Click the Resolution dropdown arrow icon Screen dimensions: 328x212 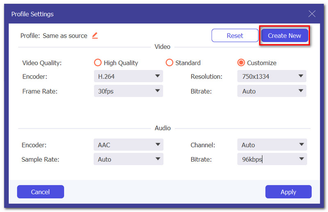point(301,76)
